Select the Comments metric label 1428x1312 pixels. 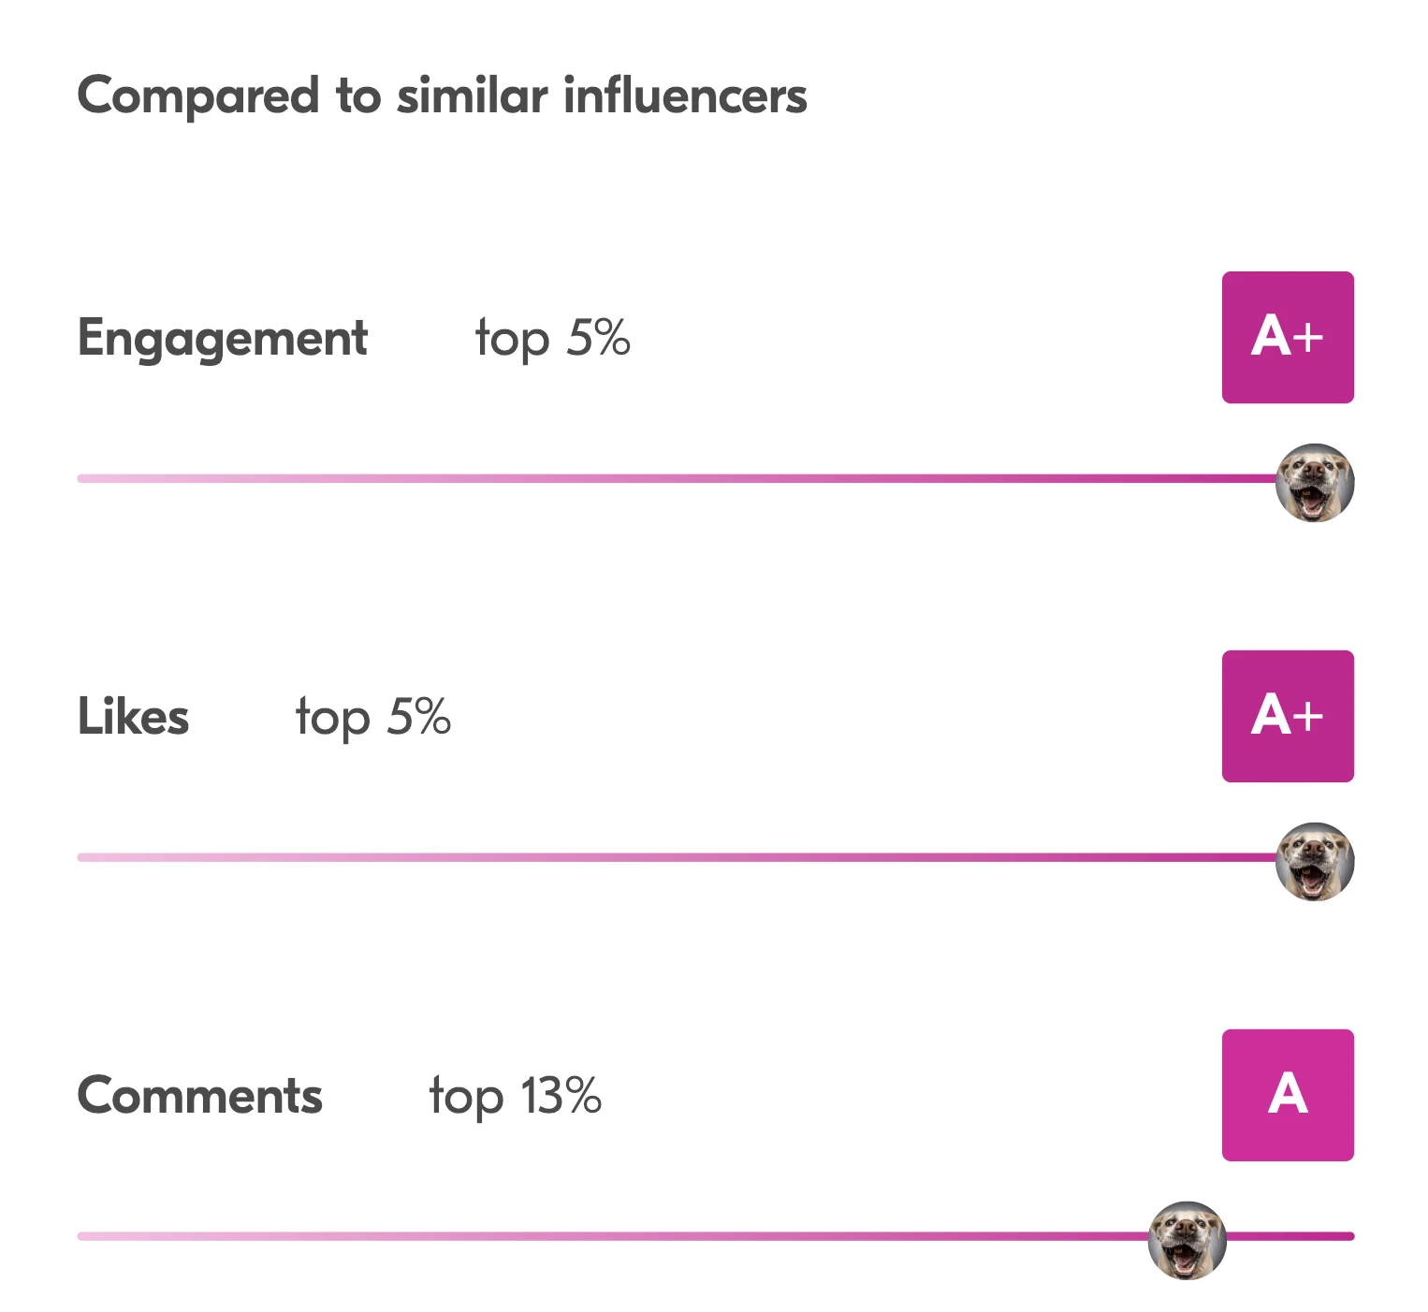200,1096
